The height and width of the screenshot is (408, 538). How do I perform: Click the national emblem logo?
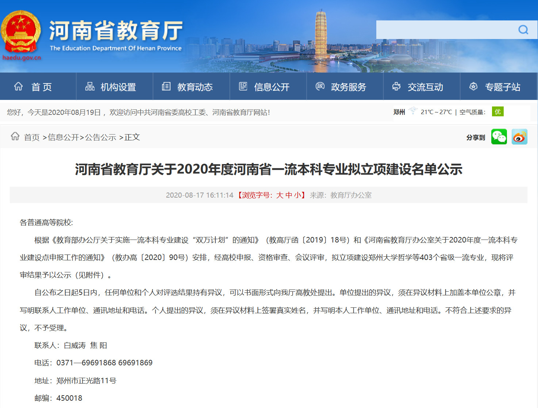pyautogui.click(x=20, y=32)
